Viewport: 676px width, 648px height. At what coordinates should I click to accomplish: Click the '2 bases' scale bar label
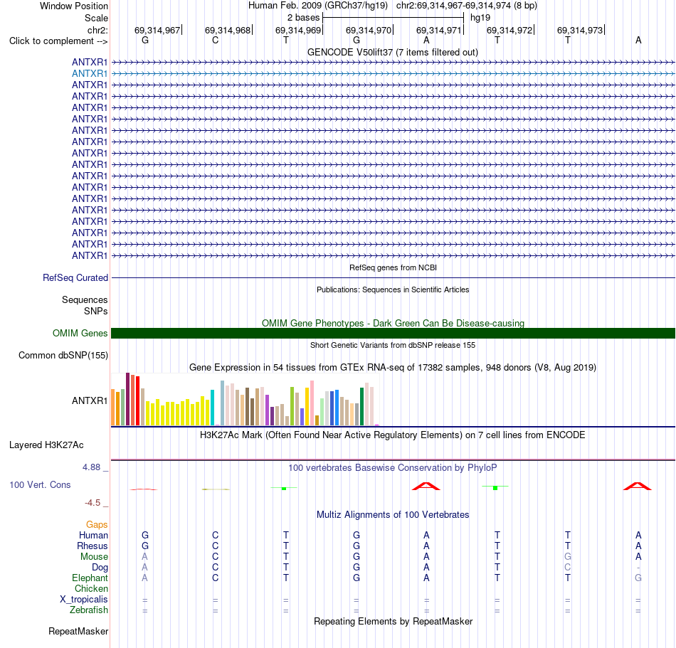304,18
